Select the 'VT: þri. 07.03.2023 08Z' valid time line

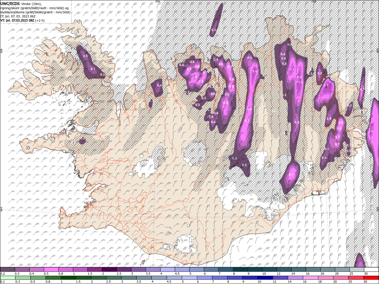[x=17, y=20]
